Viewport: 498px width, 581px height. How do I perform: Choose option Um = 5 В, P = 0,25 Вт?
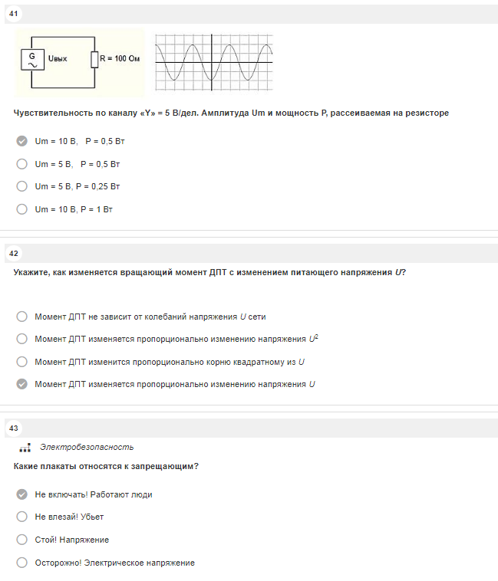click(22, 186)
